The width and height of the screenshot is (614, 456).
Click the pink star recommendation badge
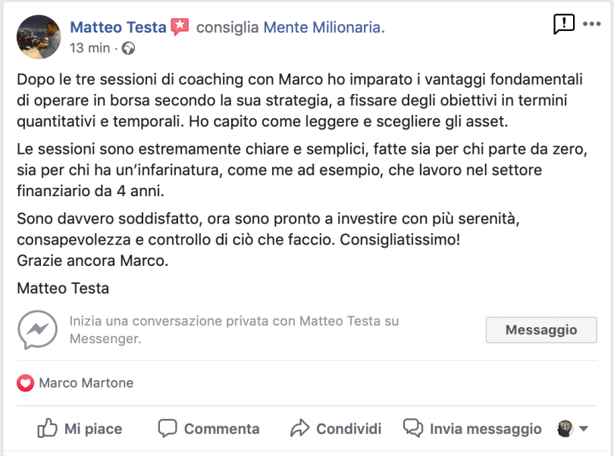(x=180, y=27)
